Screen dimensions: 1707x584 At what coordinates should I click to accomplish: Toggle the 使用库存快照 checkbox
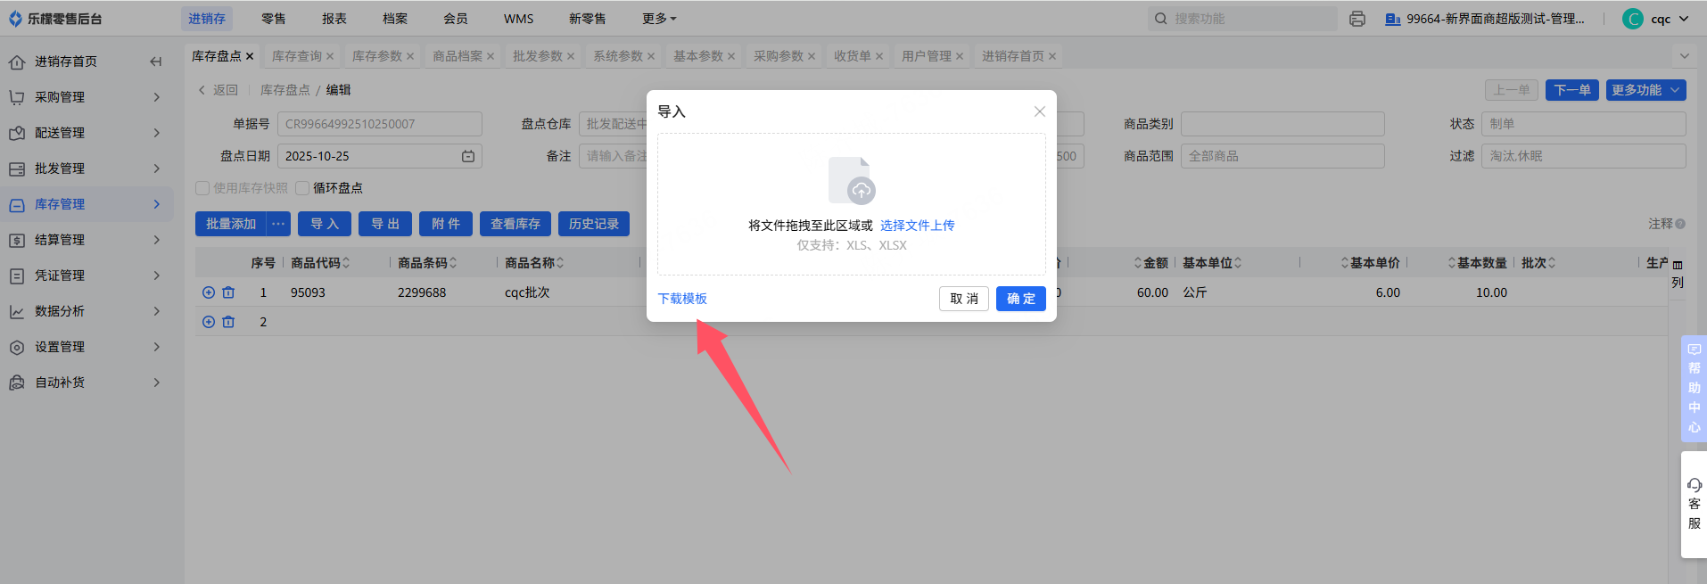[202, 188]
